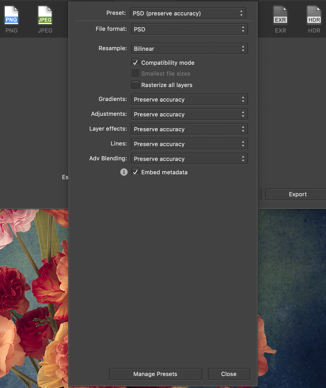Open the Adjustments dropdown

tap(190, 114)
